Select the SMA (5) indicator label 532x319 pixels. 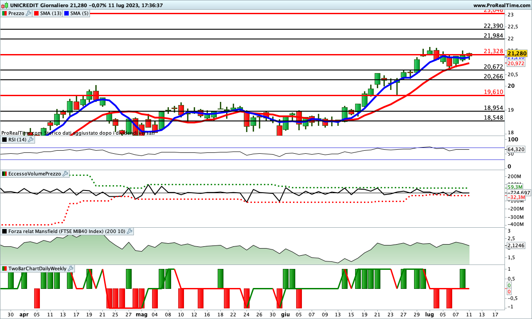click(80, 13)
